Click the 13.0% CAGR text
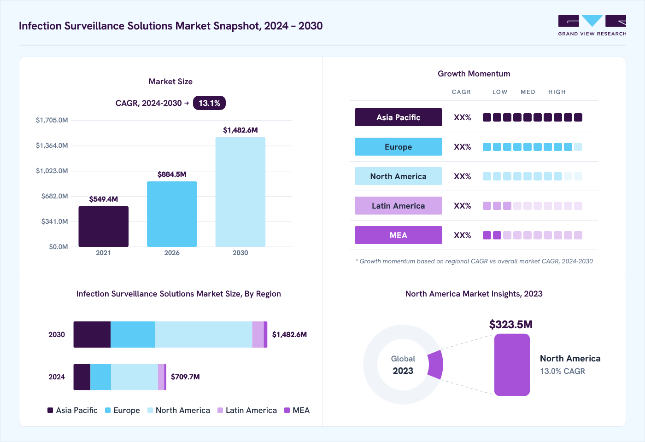Viewport: 645px width, 442px height. 563,371
